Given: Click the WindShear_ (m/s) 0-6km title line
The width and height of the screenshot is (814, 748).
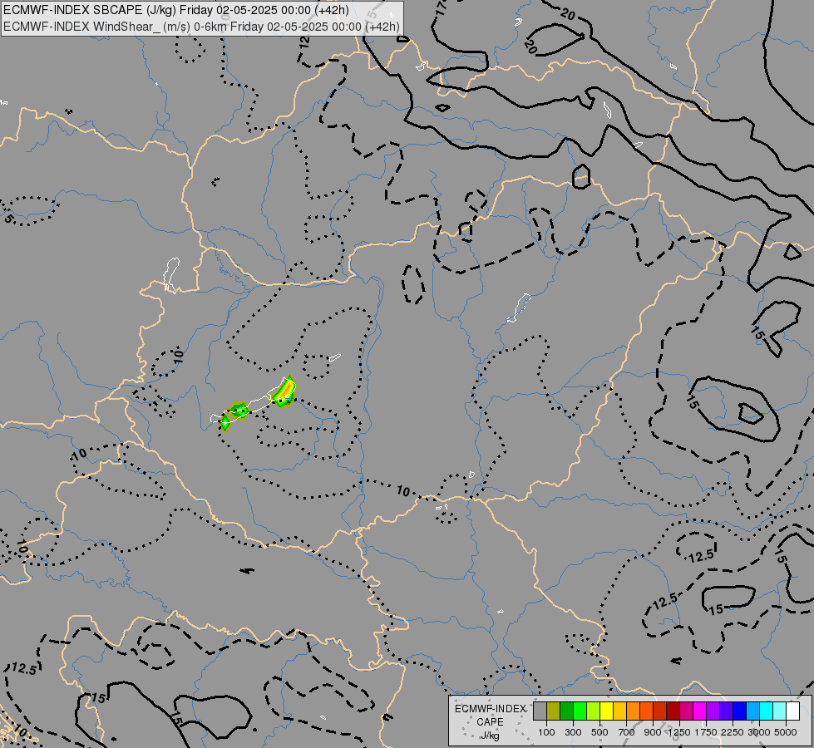Looking at the screenshot, I should click(202, 27).
